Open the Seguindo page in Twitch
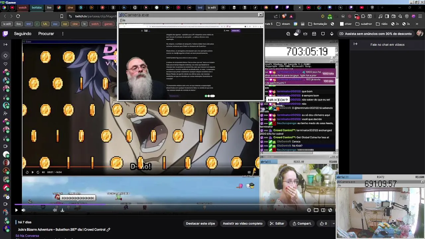Viewport: 425px width, 239px height. (x=23, y=34)
